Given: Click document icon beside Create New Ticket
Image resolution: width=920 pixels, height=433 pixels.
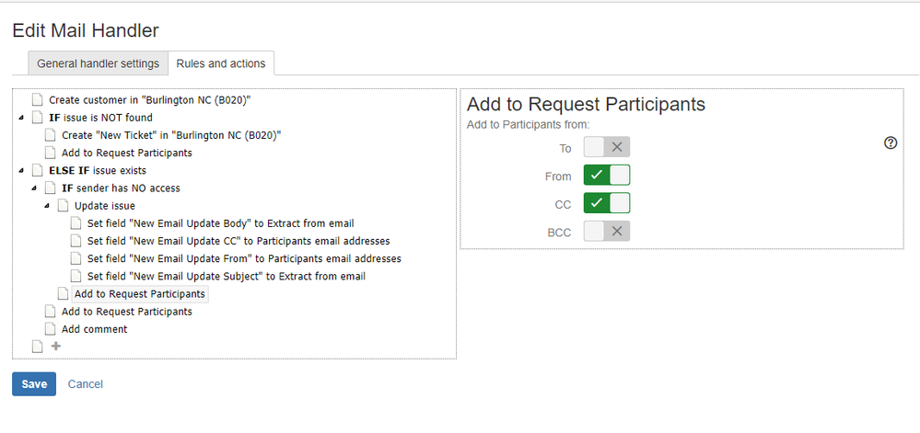Looking at the screenshot, I should point(50,135).
